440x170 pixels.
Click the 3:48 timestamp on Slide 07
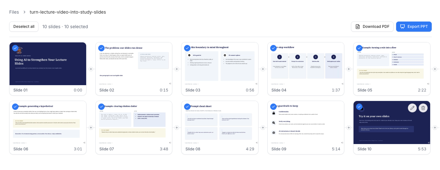point(164,149)
